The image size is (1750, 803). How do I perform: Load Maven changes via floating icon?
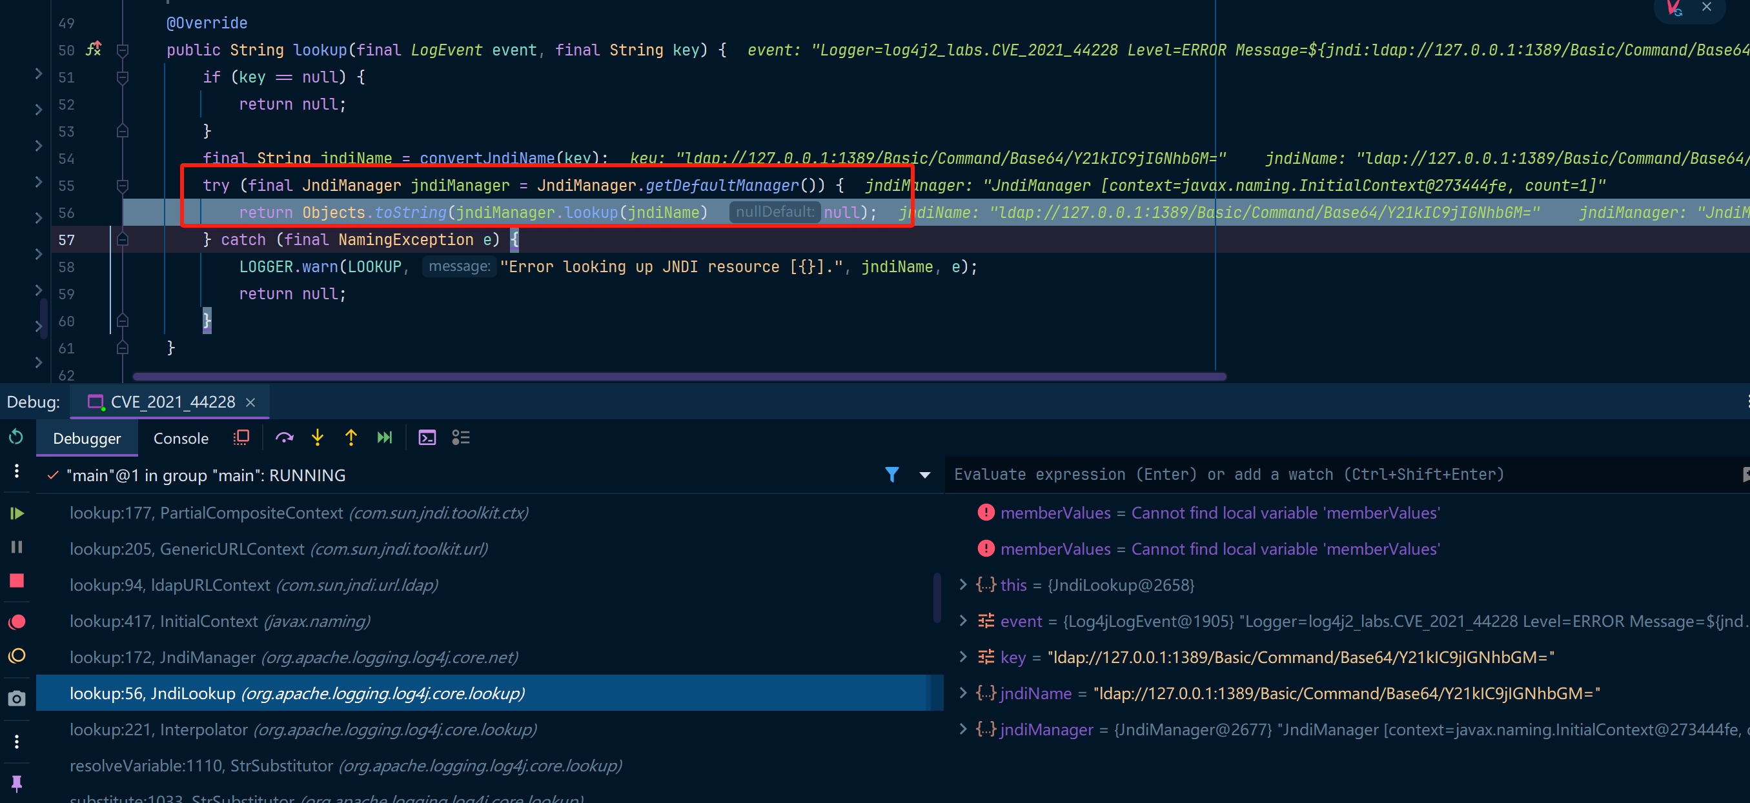point(1674,8)
